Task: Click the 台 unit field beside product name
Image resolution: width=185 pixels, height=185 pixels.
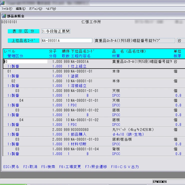Action: tap(181, 41)
